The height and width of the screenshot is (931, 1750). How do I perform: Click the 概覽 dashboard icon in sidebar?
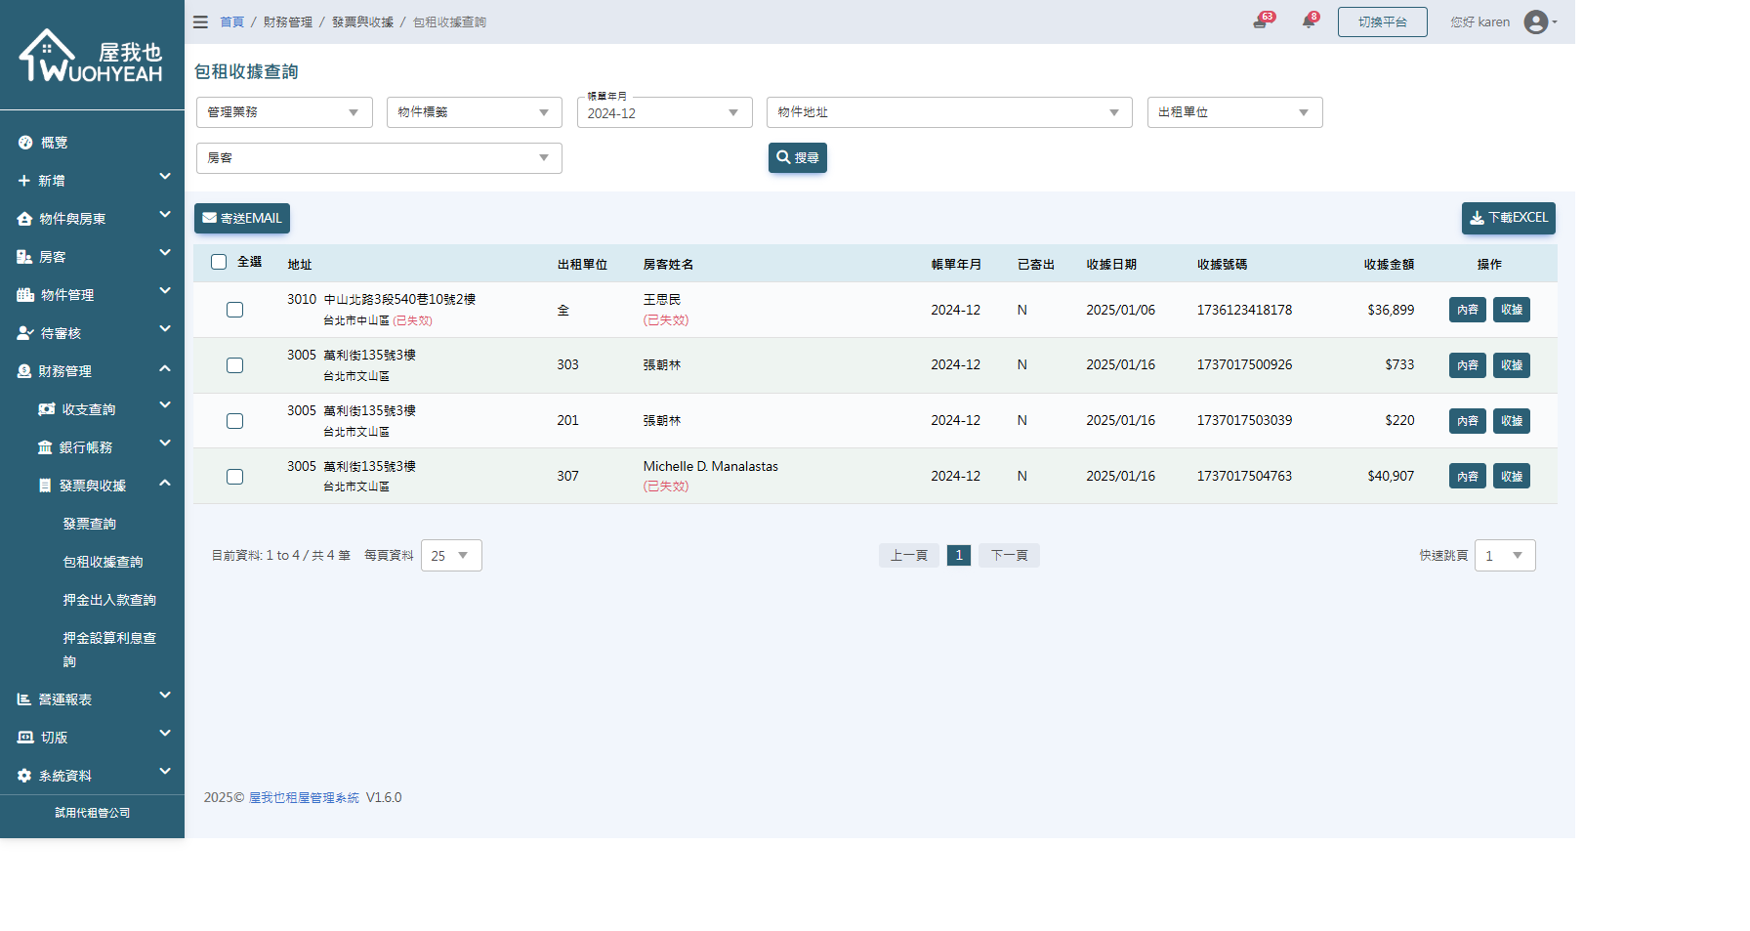point(25,143)
